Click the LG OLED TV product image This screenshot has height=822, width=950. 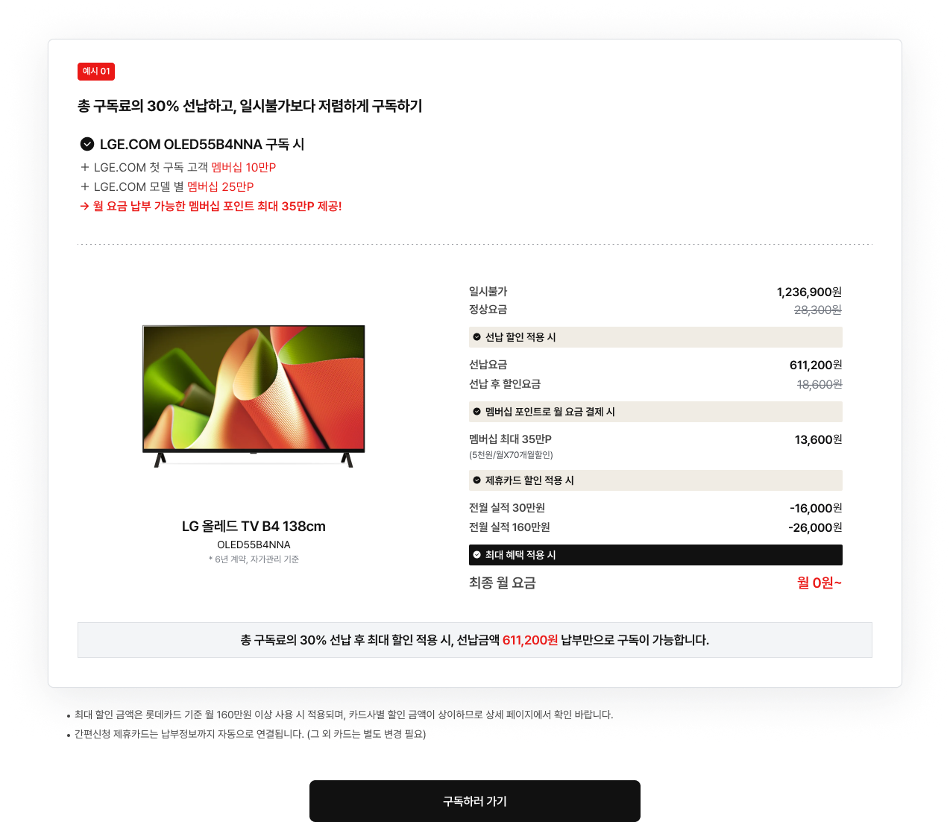tap(254, 396)
